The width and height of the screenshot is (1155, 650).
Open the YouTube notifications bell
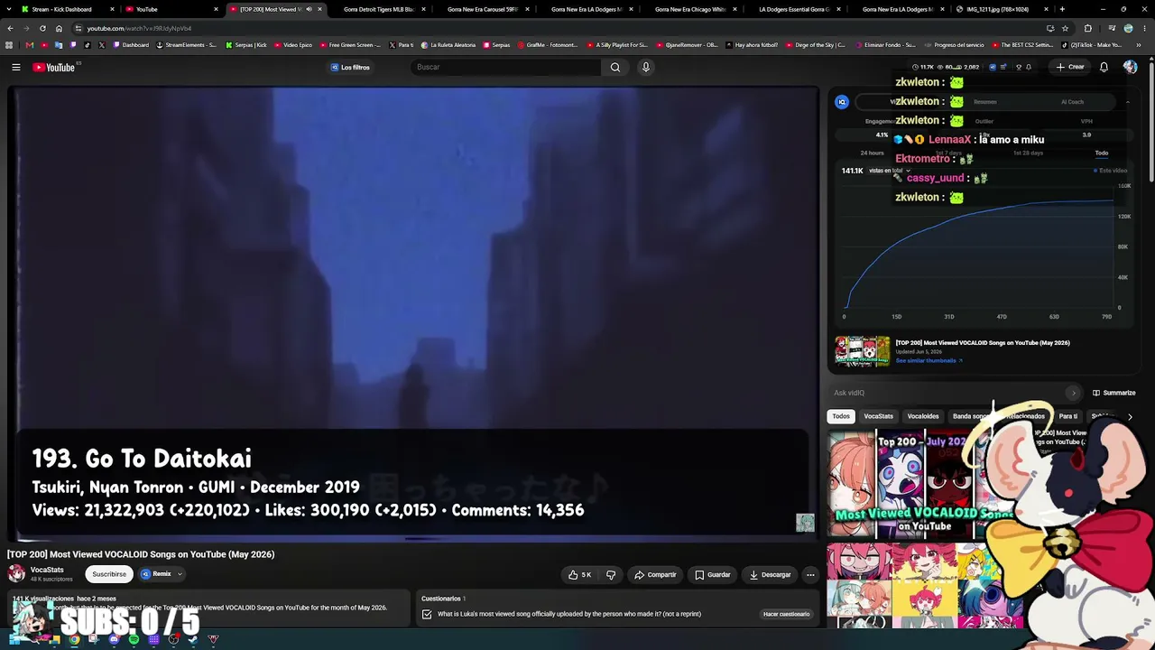(x=1104, y=67)
